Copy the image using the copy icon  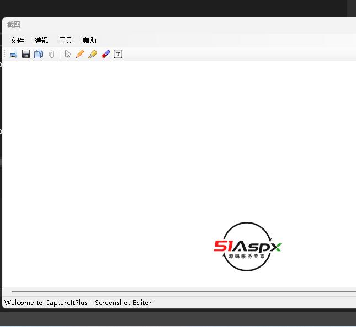39,54
